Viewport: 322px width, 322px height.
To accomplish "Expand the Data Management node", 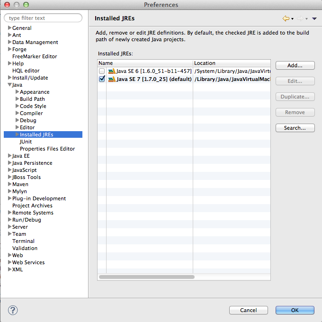I will (9, 42).
